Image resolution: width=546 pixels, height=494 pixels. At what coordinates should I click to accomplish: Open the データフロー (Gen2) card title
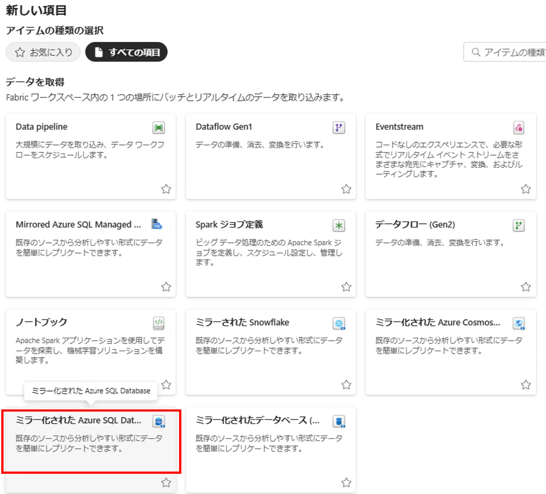coord(415,224)
